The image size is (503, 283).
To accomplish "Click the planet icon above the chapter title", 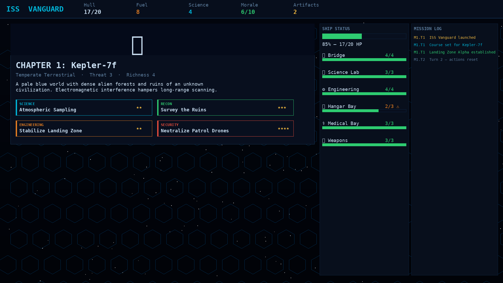I will click(x=137, y=46).
